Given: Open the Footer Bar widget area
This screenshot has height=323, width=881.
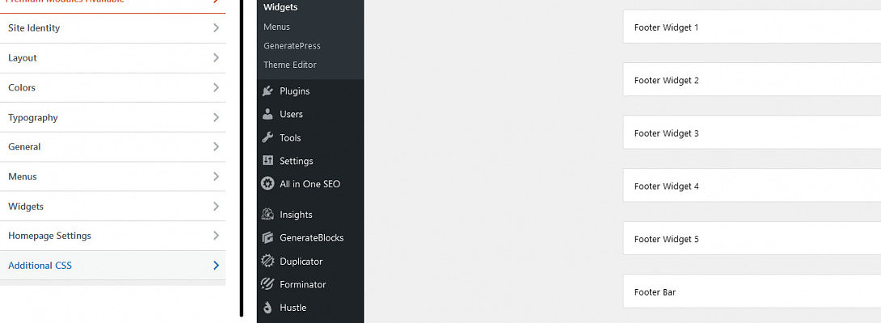Looking at the screenshot, I should (752, 292).
